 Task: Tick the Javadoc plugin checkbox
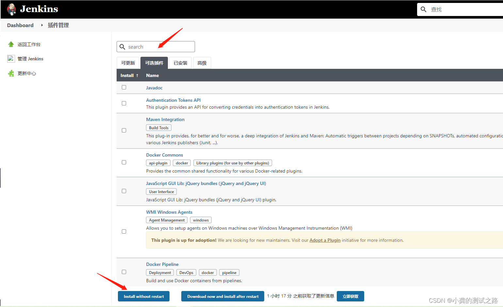(124, 87)
